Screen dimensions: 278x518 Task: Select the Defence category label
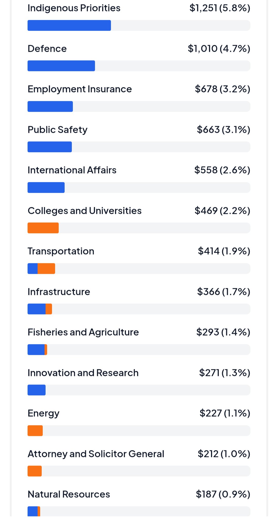pyautogui.click(x=47, y=49)
